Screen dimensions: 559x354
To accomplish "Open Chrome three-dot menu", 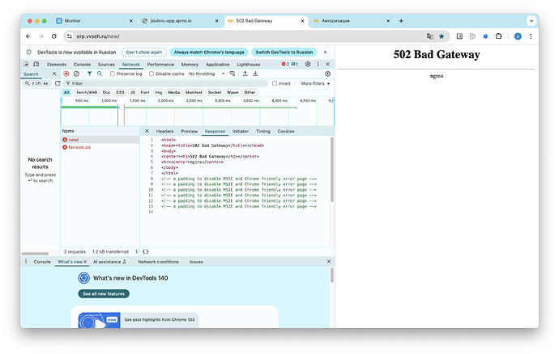I will click(x=531, y=36).
